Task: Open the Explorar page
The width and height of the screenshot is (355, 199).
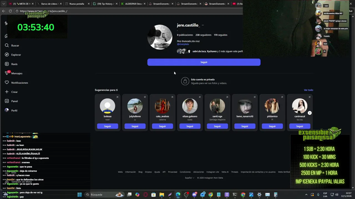Action: click(13, 55)
